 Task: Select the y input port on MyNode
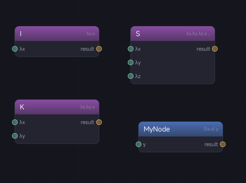(138, 144)
